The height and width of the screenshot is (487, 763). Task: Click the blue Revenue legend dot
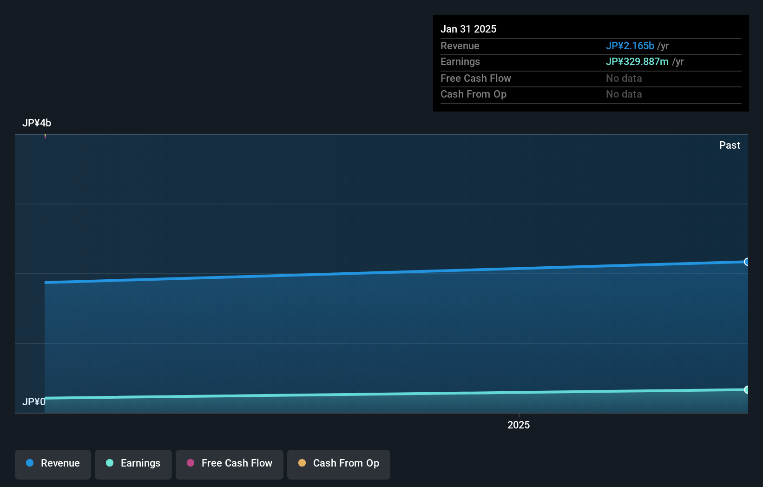click(30, 463)
